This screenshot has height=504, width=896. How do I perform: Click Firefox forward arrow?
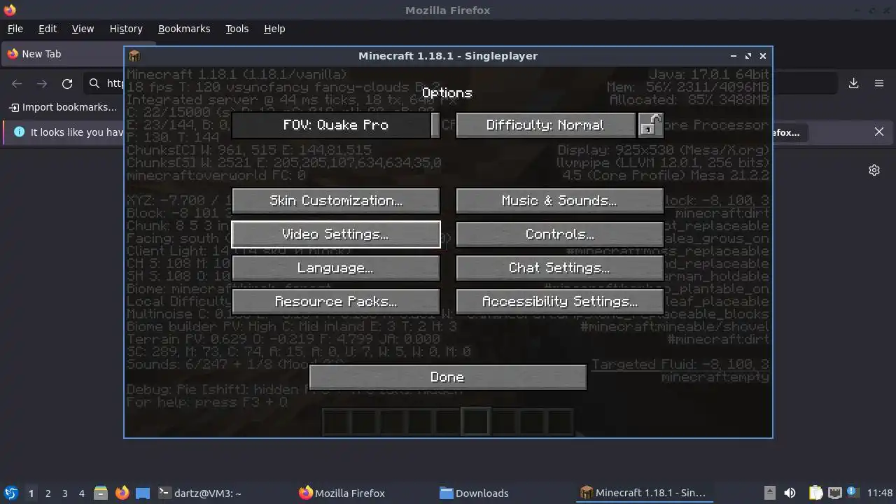click(x=42, y=84)
